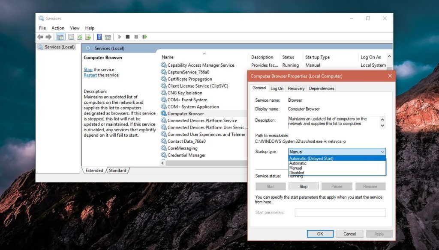The height and width of the screenshot is (250, 439).
Task: Switch to the Log On tab
Action: pyautogui.click(x=277, y=88)
